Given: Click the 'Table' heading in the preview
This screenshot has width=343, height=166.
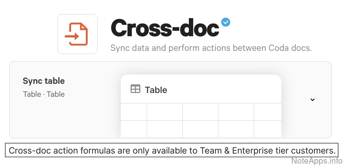Looking at the screenshot, I should 156,90.
